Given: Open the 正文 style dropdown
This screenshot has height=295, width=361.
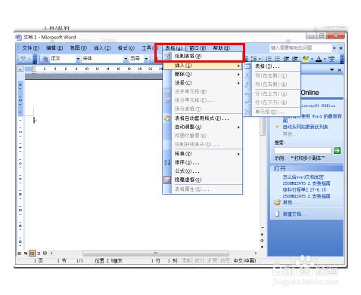Looking at the screenshot, I should pyautogui.click(x=78, y=59).
